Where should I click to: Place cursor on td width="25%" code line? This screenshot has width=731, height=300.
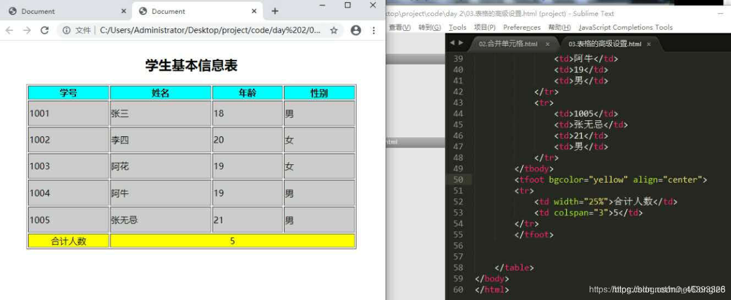(606, 202)
